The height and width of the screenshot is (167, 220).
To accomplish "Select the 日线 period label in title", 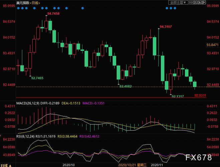I will 35,3.
